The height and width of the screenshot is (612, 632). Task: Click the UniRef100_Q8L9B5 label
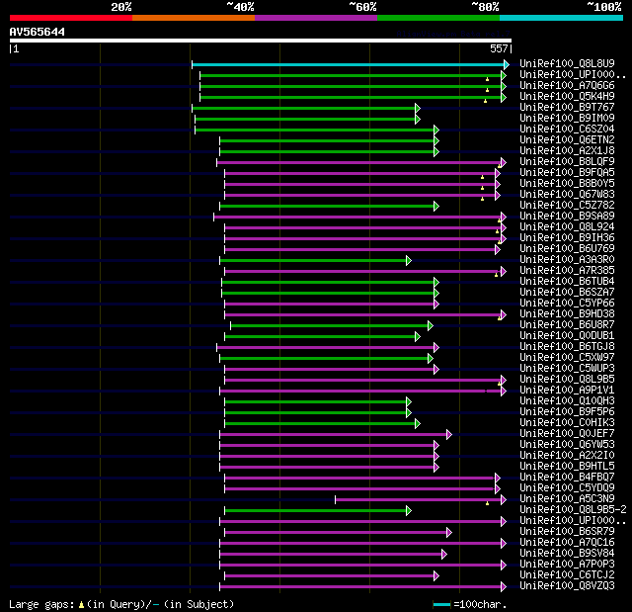(x=567, y=380)
